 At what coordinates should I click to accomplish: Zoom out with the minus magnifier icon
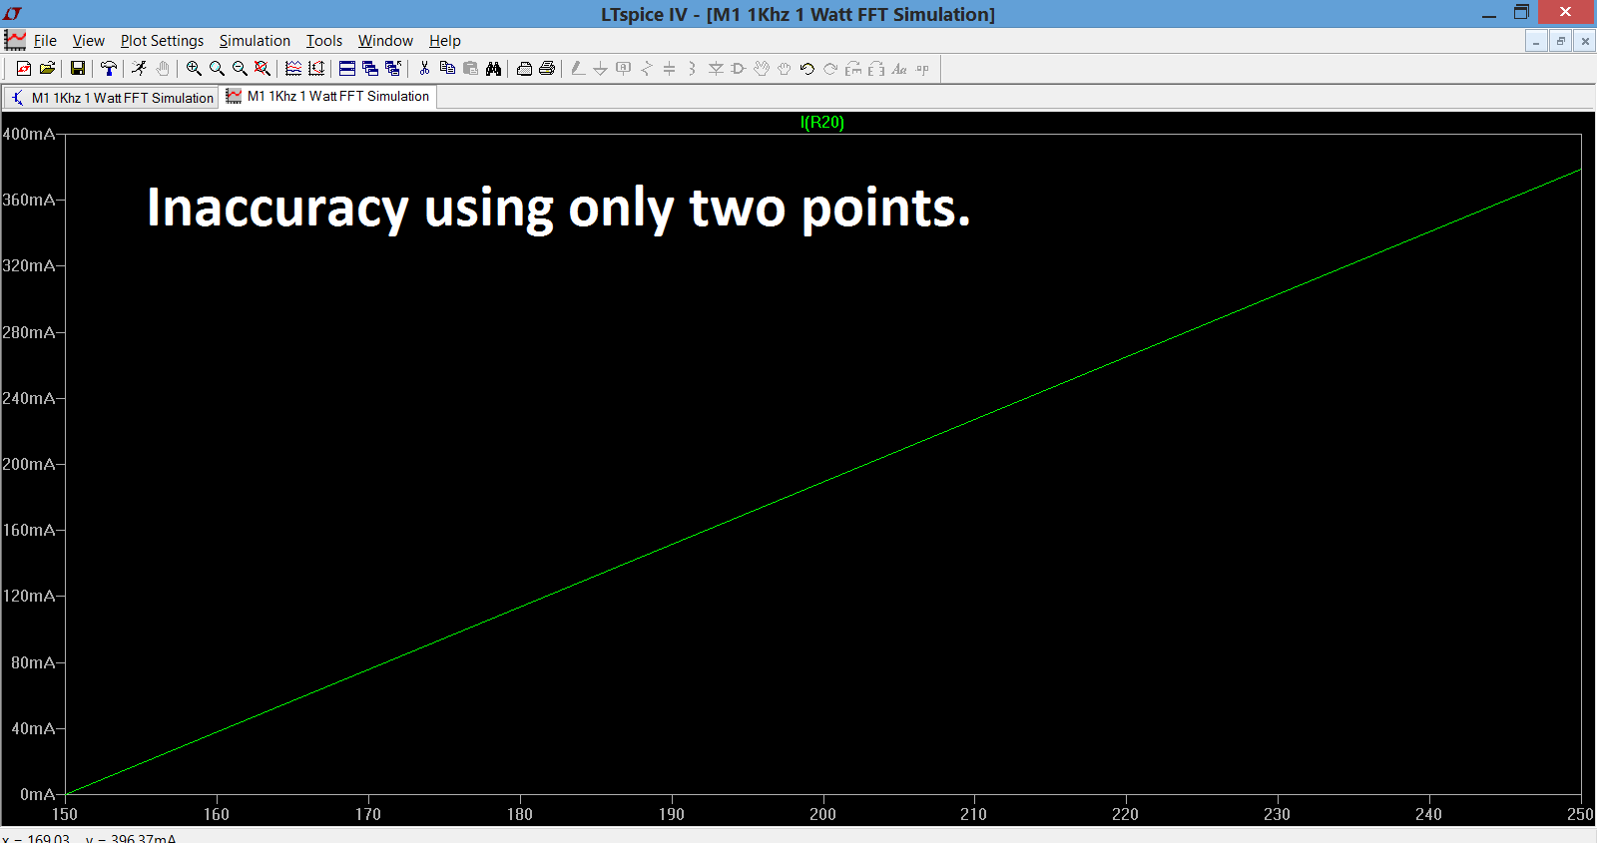240,68
